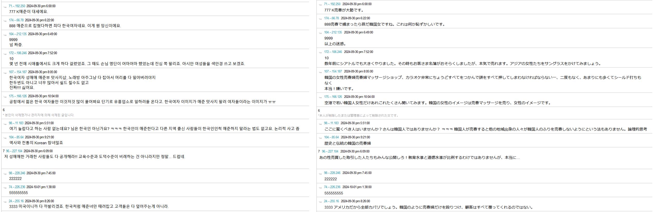Click reply arrow icon beside 98.–.11.183 in Japanese panel

(x=320, y=124)
